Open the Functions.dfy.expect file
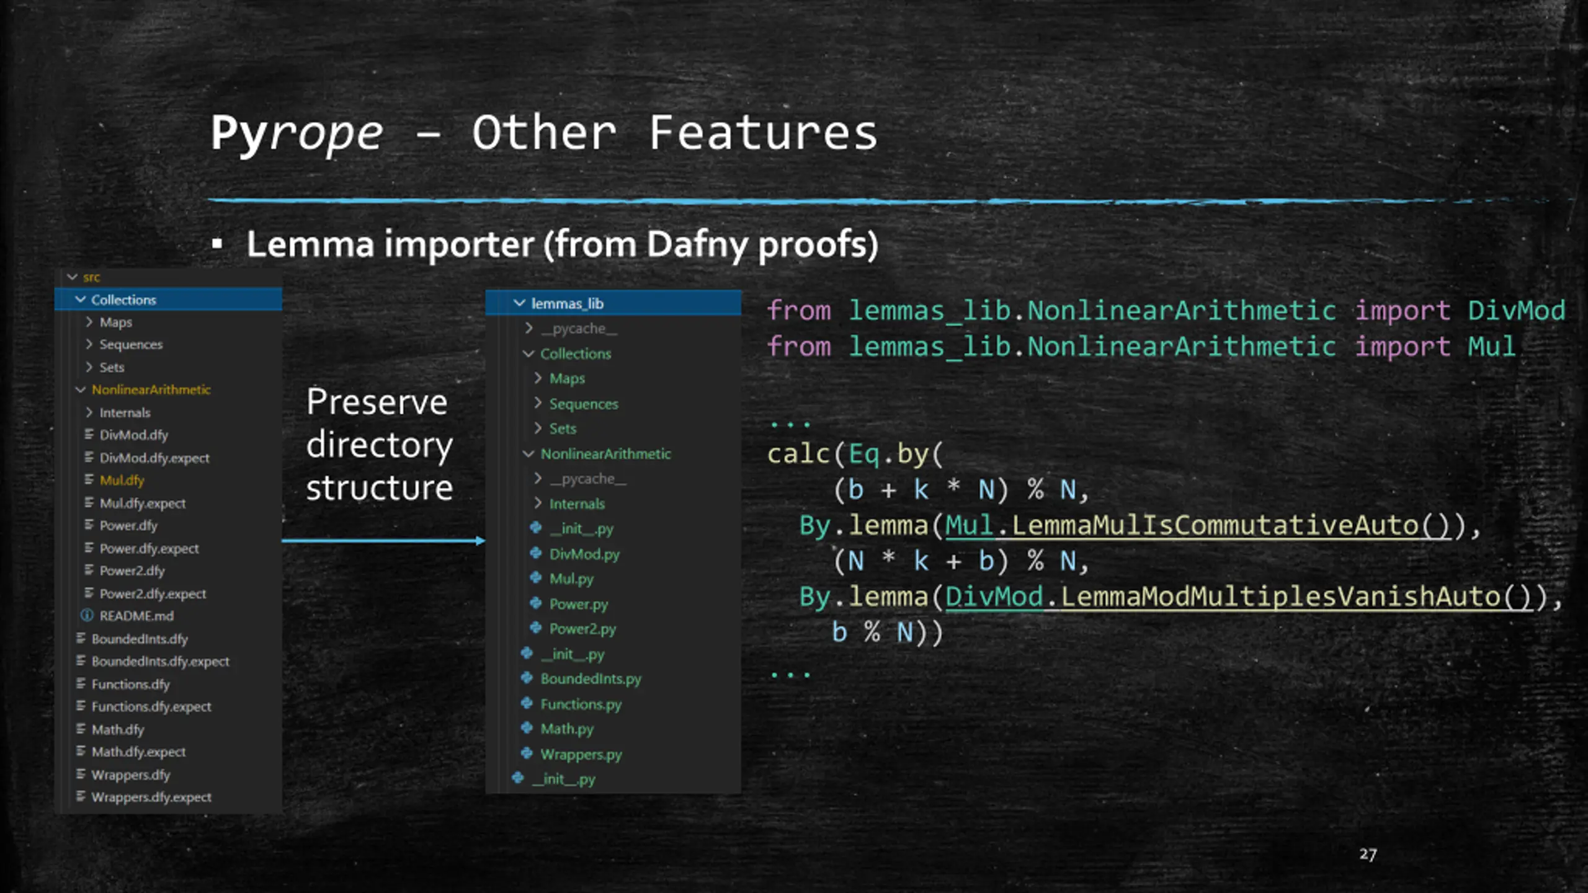The width and height of the screenshot is (1588, 893). coord(151,706)
